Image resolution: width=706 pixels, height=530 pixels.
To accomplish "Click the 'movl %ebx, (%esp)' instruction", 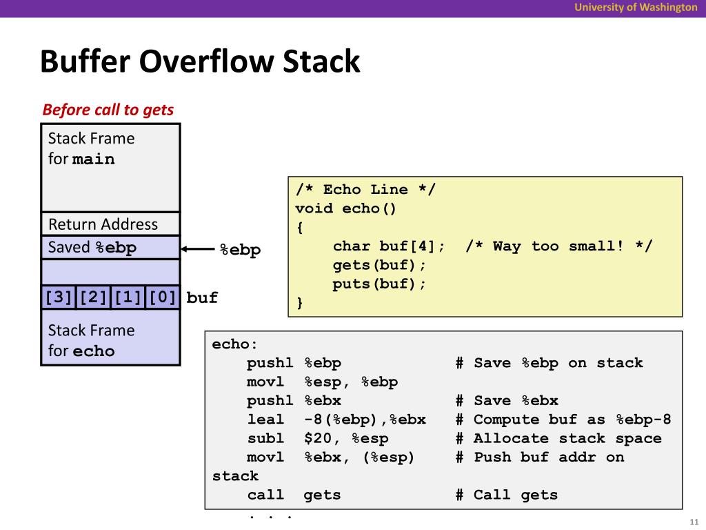I will (x=330, y=458).
